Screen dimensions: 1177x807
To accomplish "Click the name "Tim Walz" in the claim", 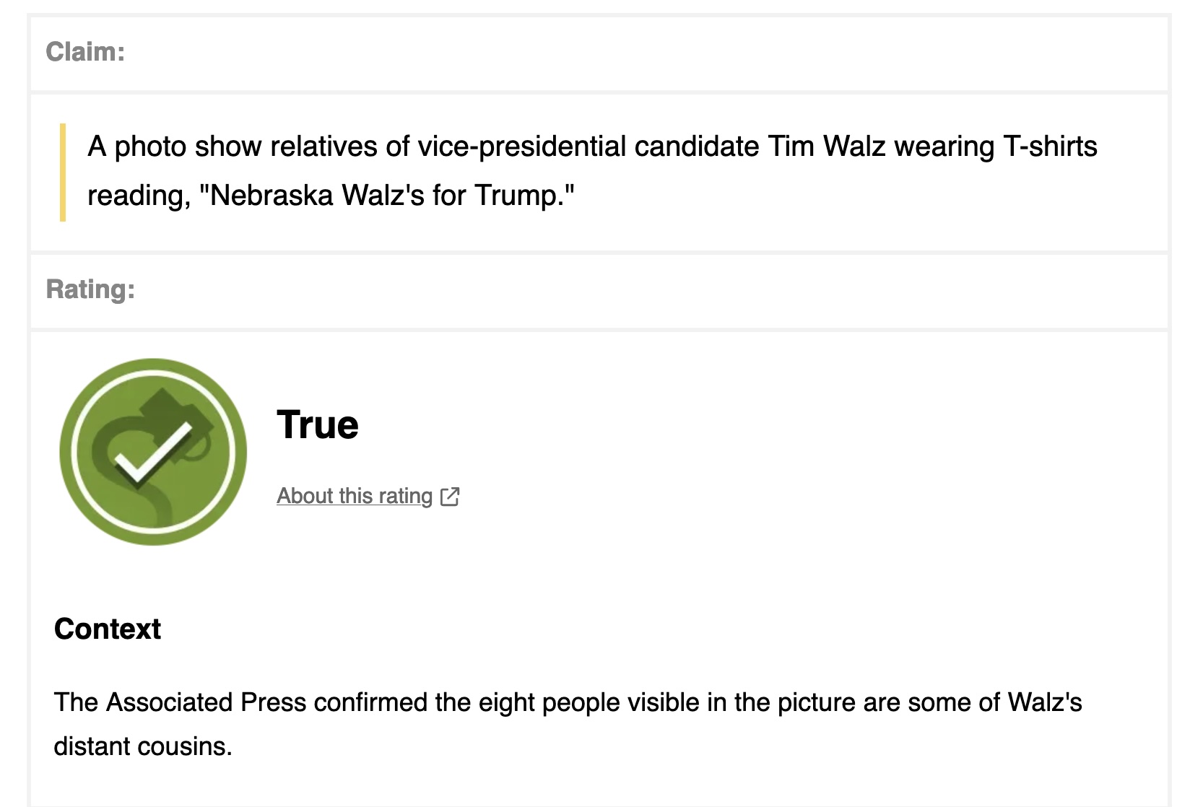I will (x=826, y=147).
